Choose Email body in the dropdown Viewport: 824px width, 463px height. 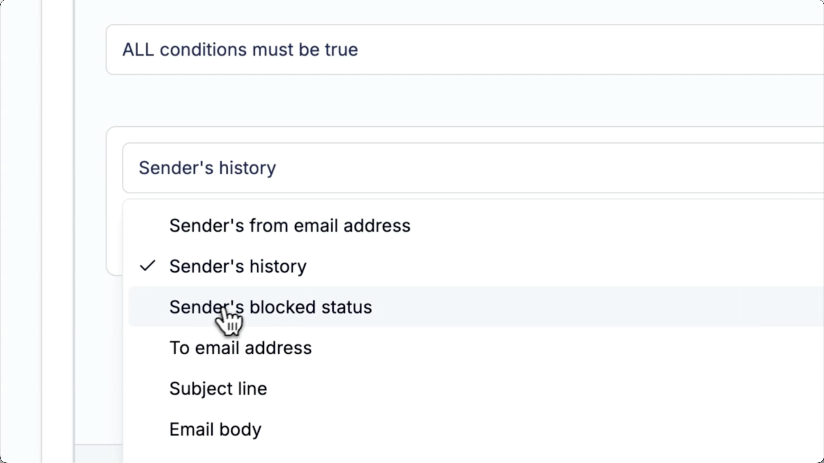coord(215,429)
